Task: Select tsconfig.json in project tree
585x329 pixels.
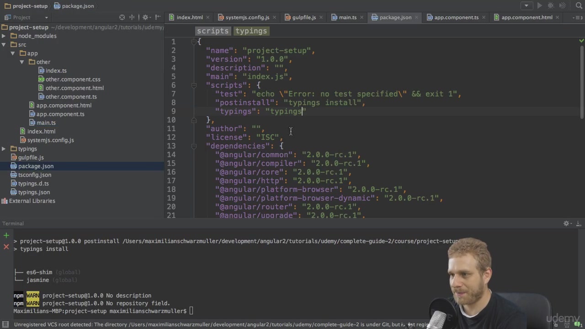Action: click(34, 175)
